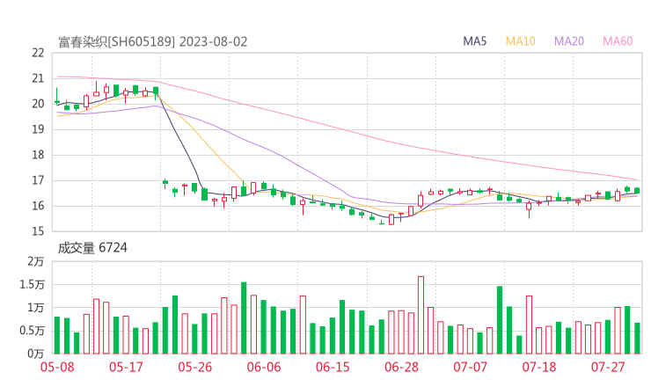Select the 07-27 date label
Image resolution: width=651 pixels, height=387 pixels.
click(608, 367)
